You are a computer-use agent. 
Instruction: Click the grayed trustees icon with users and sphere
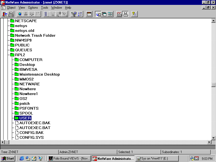pyautogui.click(x=59, y=14)
